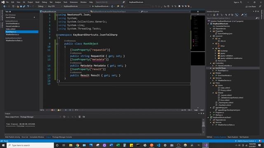This screenshot has width=264, height=148.
Task: Click the Save file toolbar icon
Action: point(21,7)
